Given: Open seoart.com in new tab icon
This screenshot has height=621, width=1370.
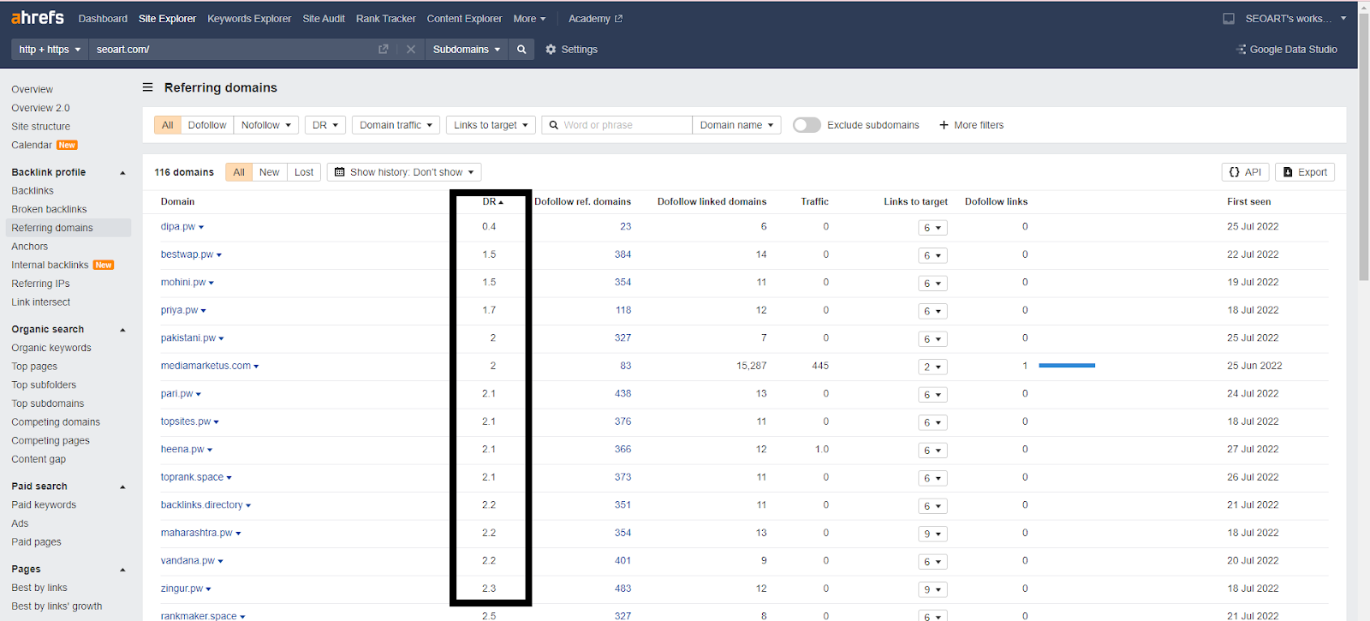Looking at the screenshot, I should tap(384, 50).
